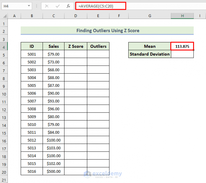Select the Outliers cell for S001

click(x=98, y=54)
